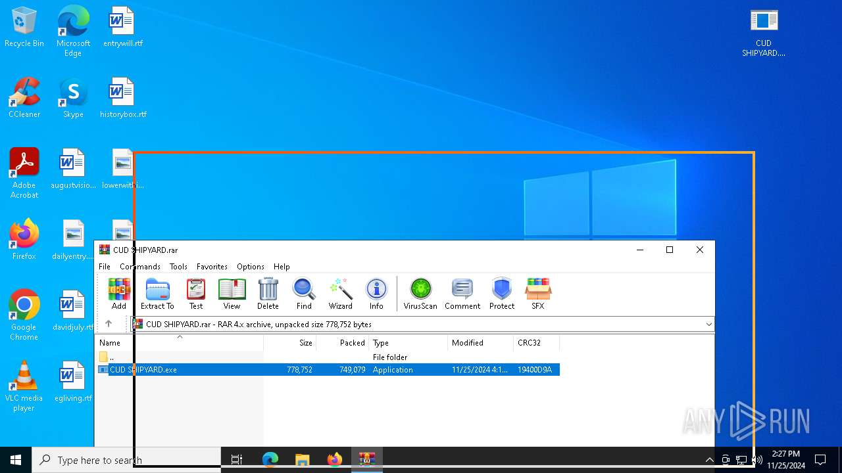Open dailyentry image file on desktop
Screen dimensions: 842x473
pos(73,240)
